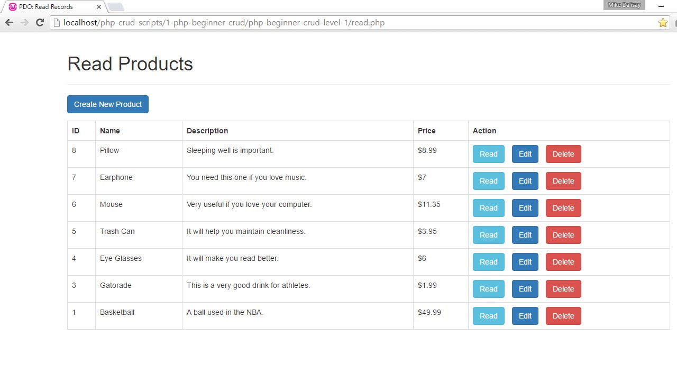Edit the Earphone product
677x381 pixels.
tap(525, 181)
